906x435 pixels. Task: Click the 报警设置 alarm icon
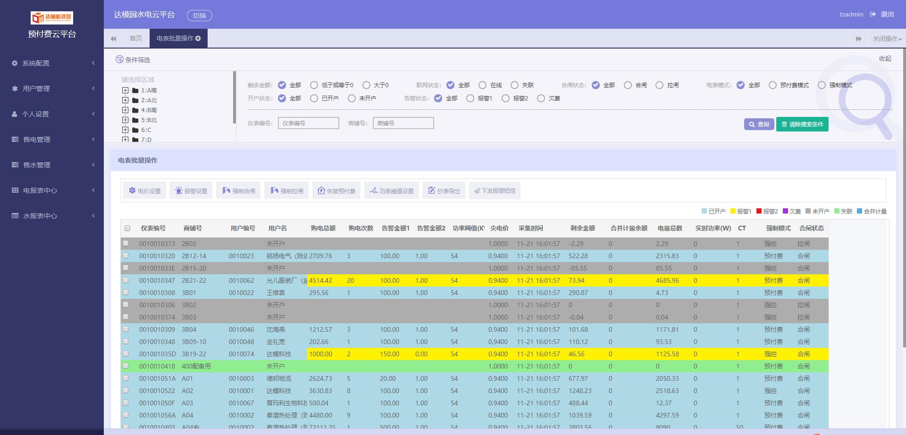pos(179,191)
